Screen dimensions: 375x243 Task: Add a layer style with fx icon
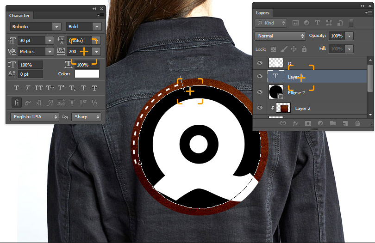[x=295, y=123]
